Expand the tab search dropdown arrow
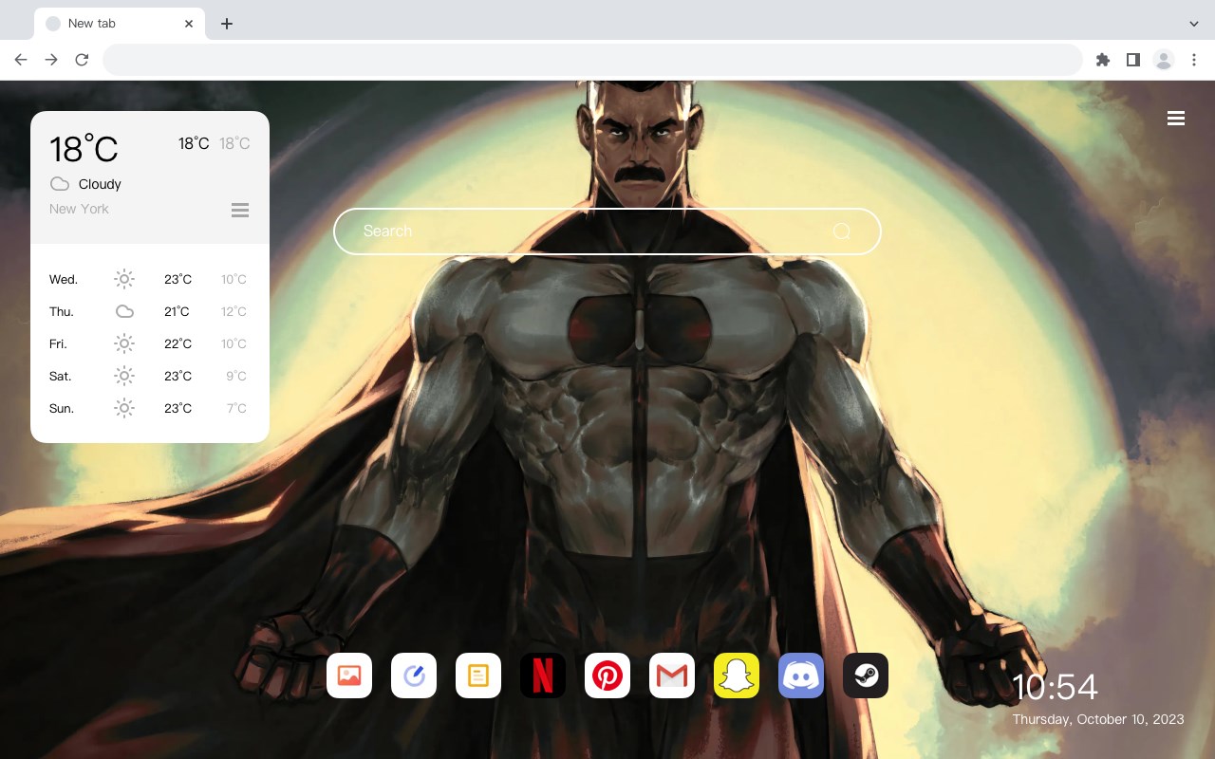Image resolution: width=1215 pixels, height=759 pixels. coord(1194,24)
